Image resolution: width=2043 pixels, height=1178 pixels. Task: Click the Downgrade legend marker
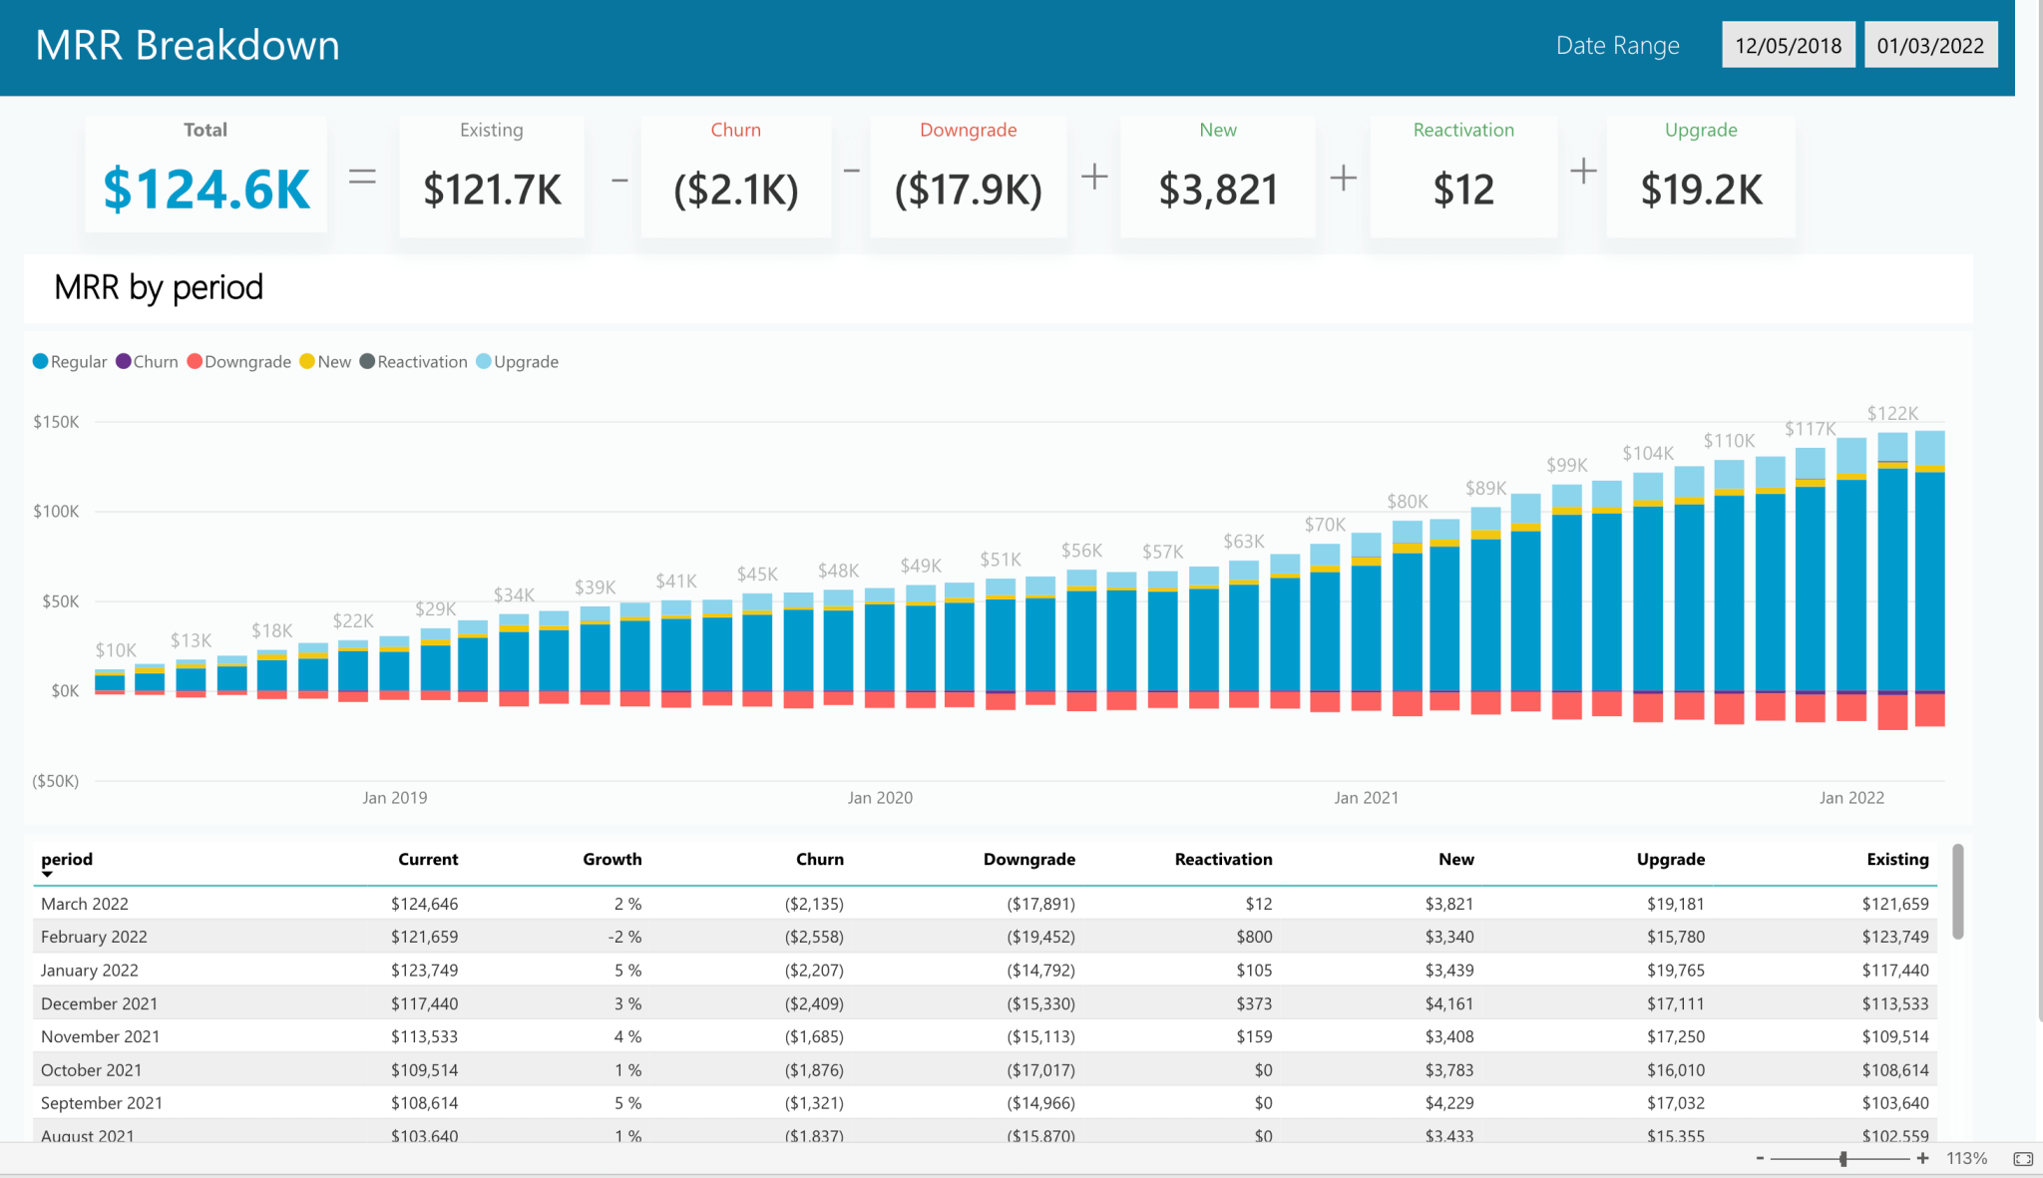[196, 361]
